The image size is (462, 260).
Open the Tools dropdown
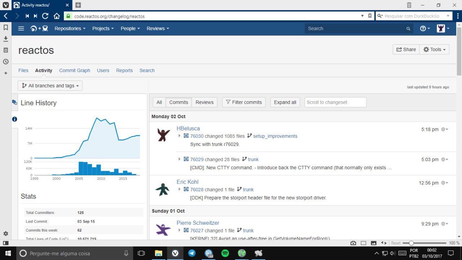click(434, 50)
